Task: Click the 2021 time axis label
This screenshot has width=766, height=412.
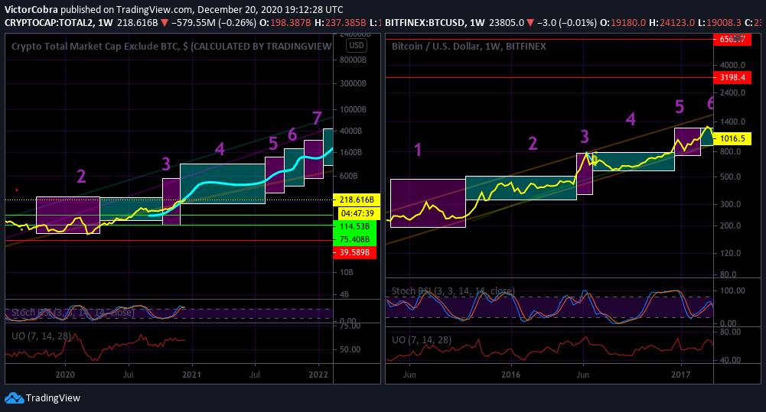Action: 191,375
